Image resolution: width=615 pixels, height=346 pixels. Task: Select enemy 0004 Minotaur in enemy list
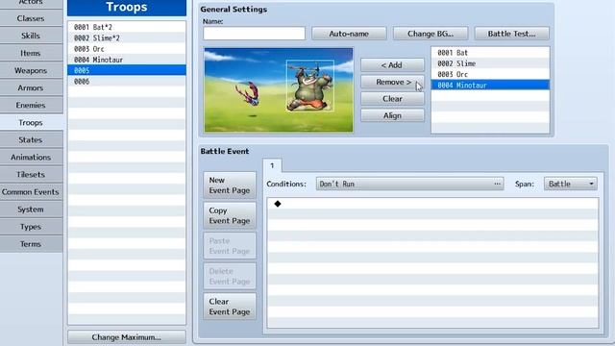coord(490,86)
